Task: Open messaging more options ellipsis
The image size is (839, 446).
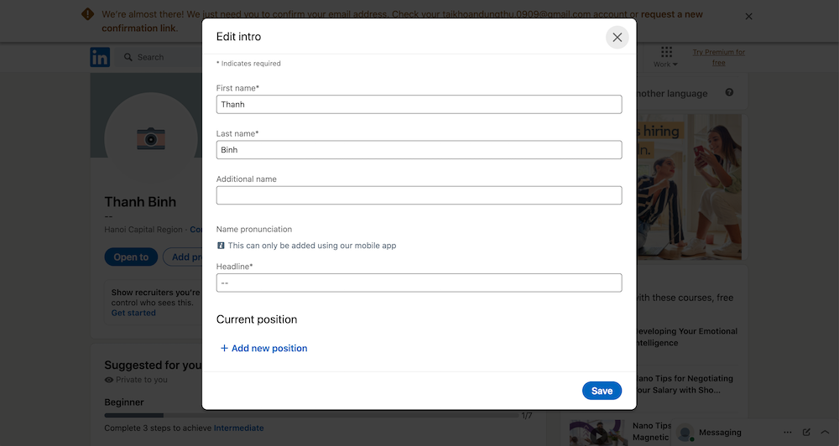Action: click(787, 432)
